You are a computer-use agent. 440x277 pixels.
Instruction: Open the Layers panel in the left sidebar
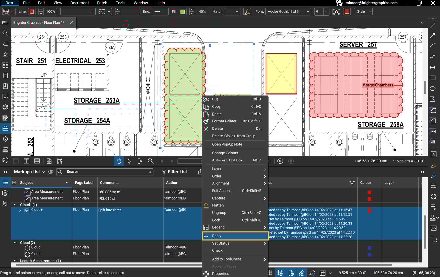[x=5, y=139]
